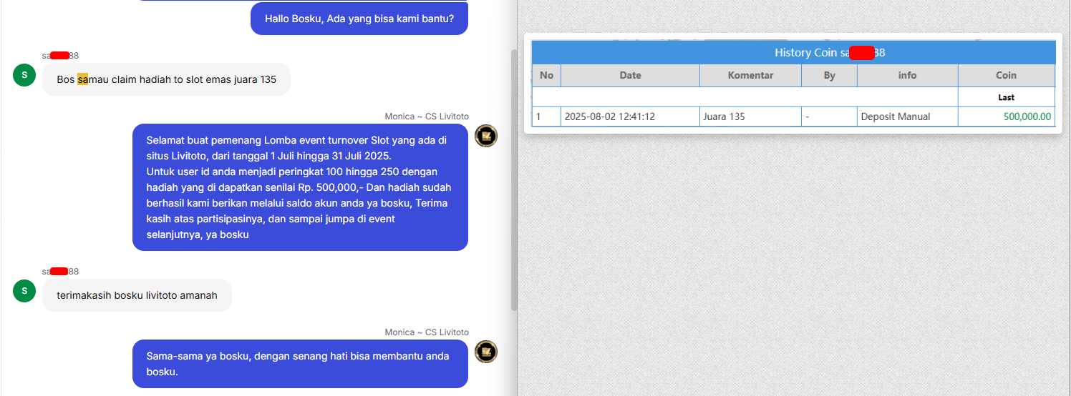Click the '-' cell in By column
This screenshot has width=1071, height=396.
[x=829, y=117]
